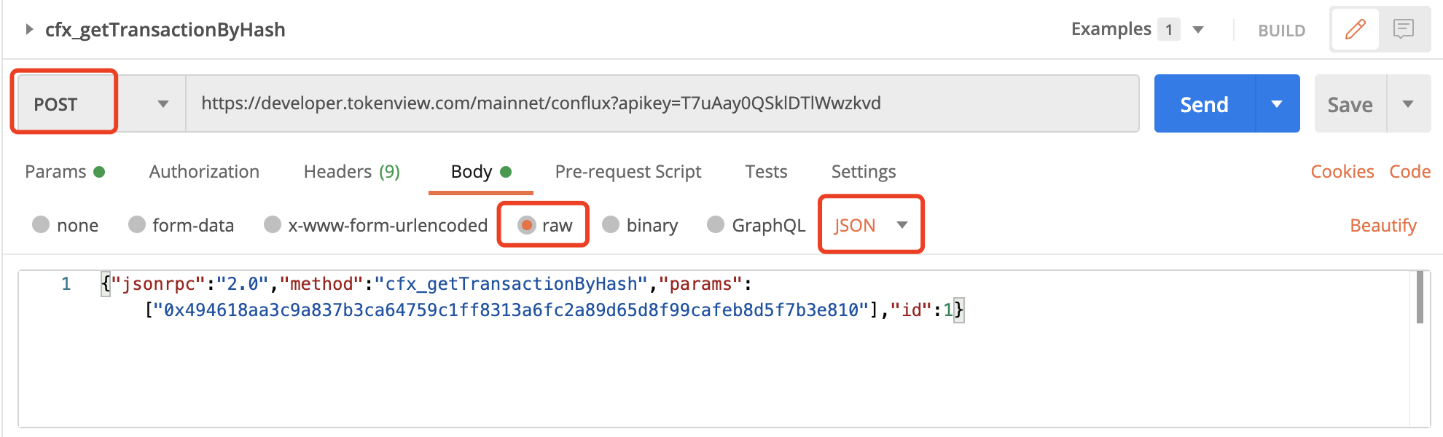Open the Cookies link

click(1342, 172)
